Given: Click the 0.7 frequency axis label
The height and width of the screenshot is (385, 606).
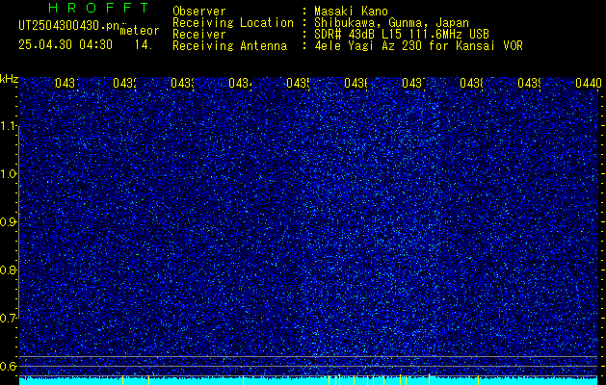Looking at the screenshot, I should pyautogui.click(x=9, y=318).
